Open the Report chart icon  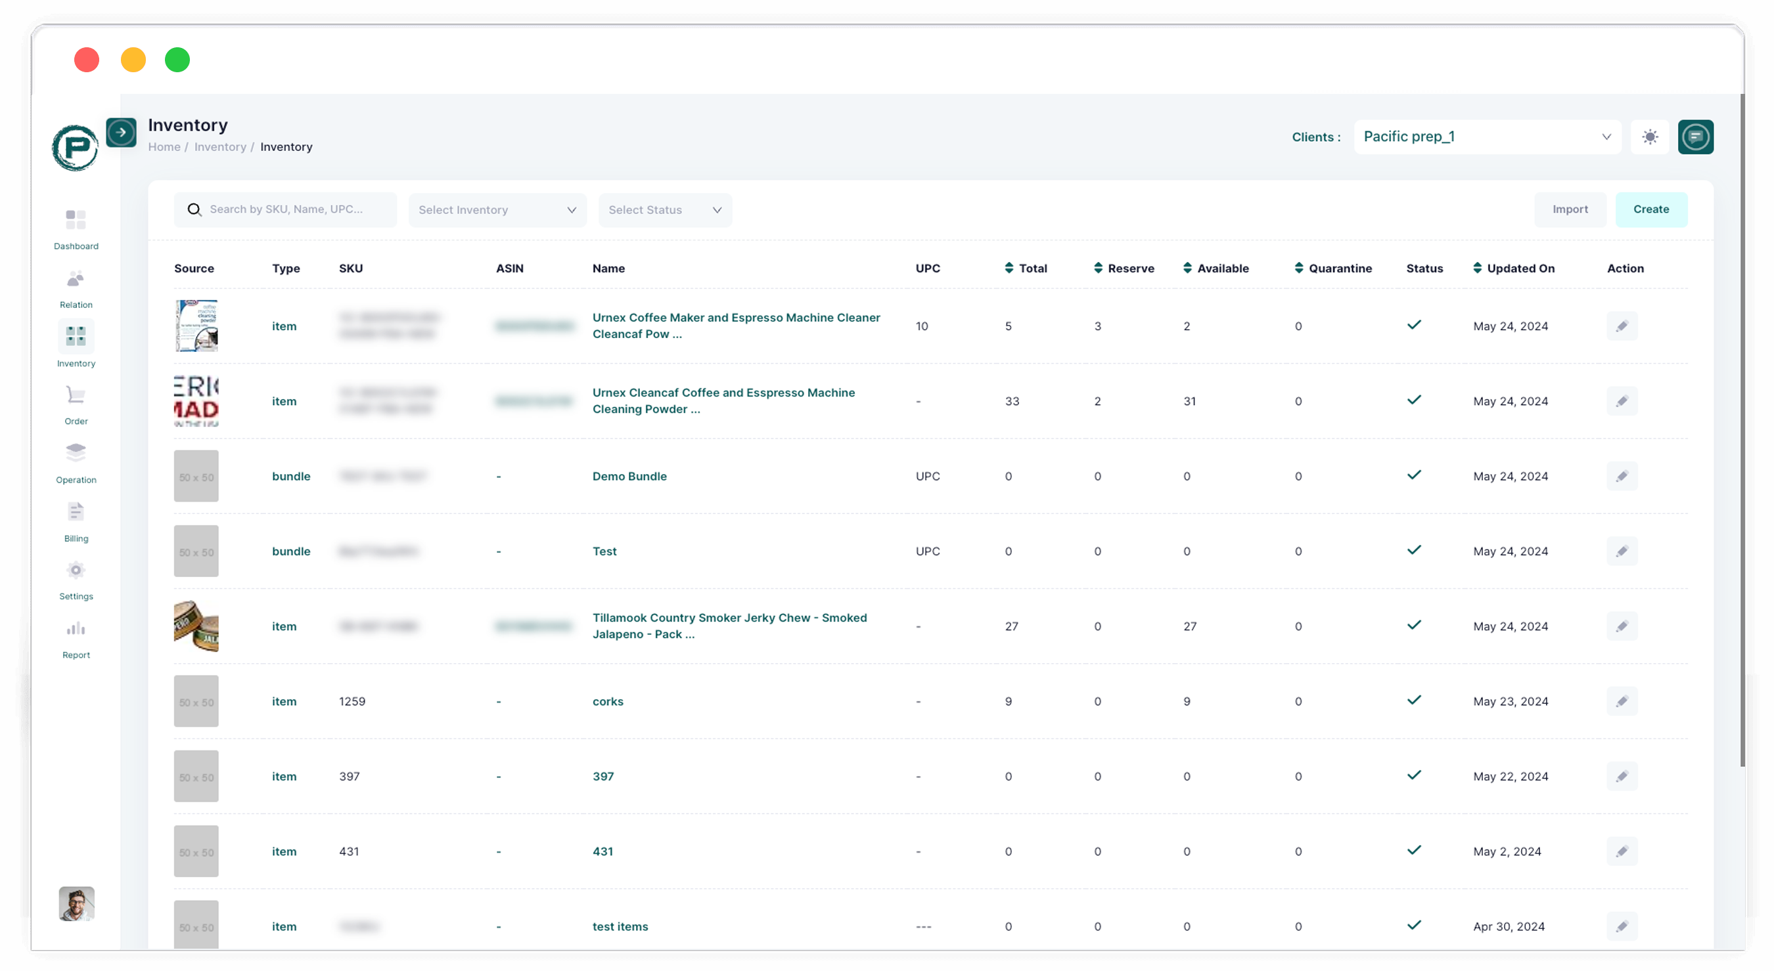pos(76,628)
